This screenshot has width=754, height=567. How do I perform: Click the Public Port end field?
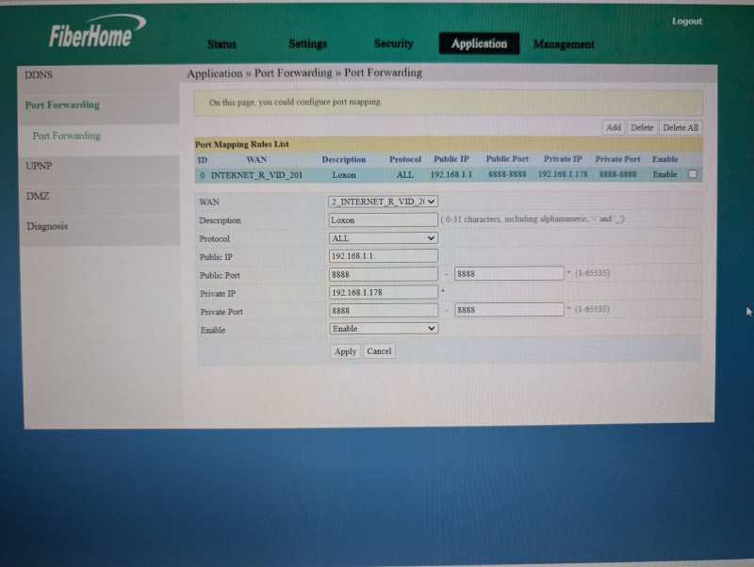pyautogui.click(x=509, y=273)
